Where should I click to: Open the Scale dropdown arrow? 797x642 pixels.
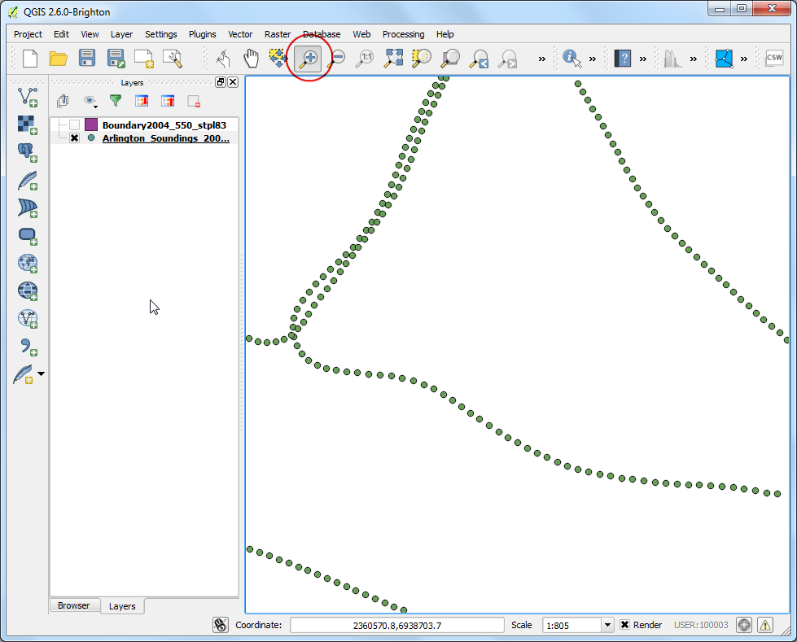[x=607, y=625]
